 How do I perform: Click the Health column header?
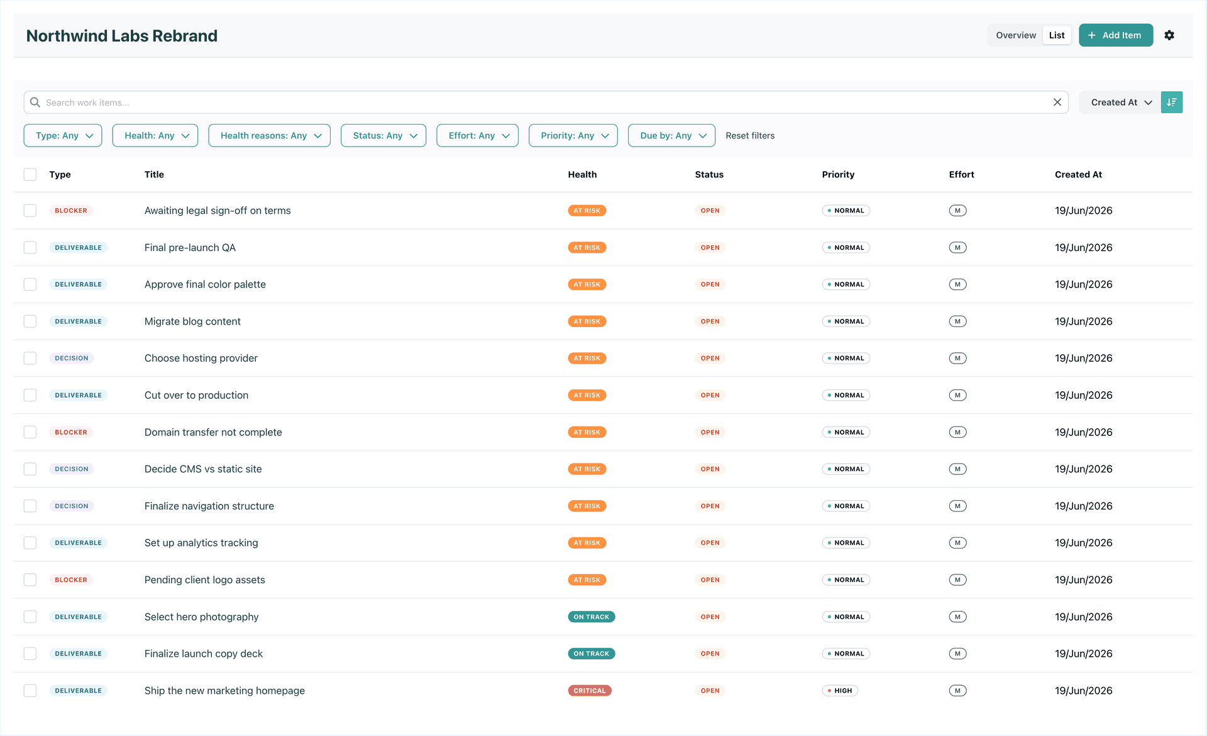click(582, 174)
